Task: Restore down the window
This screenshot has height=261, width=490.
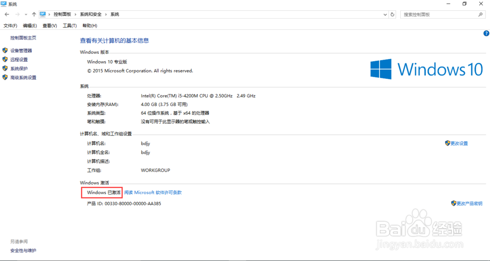Action: click(x=465, y=4)
